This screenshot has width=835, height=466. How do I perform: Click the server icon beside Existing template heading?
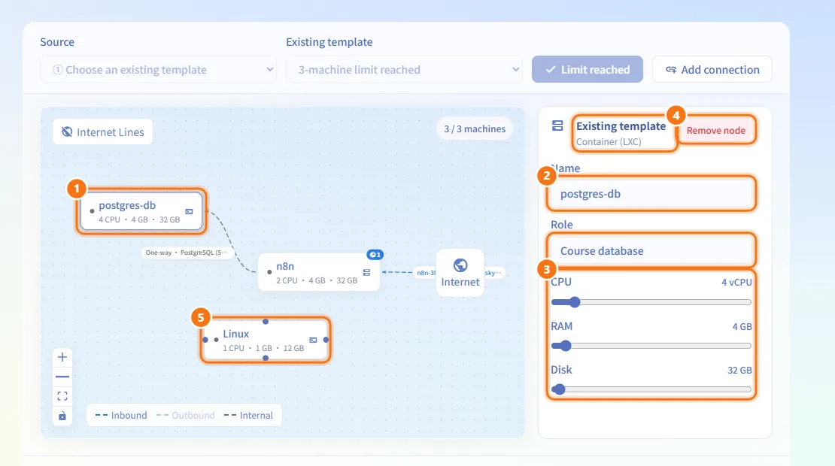557,126
